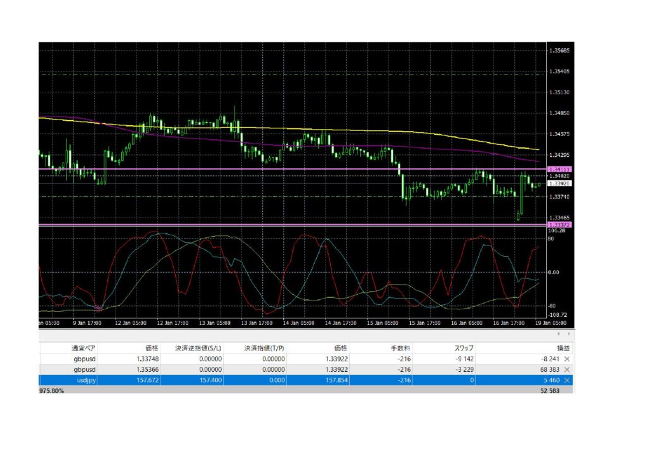Click the 決済指値(T/P) column header

[265, 348]
